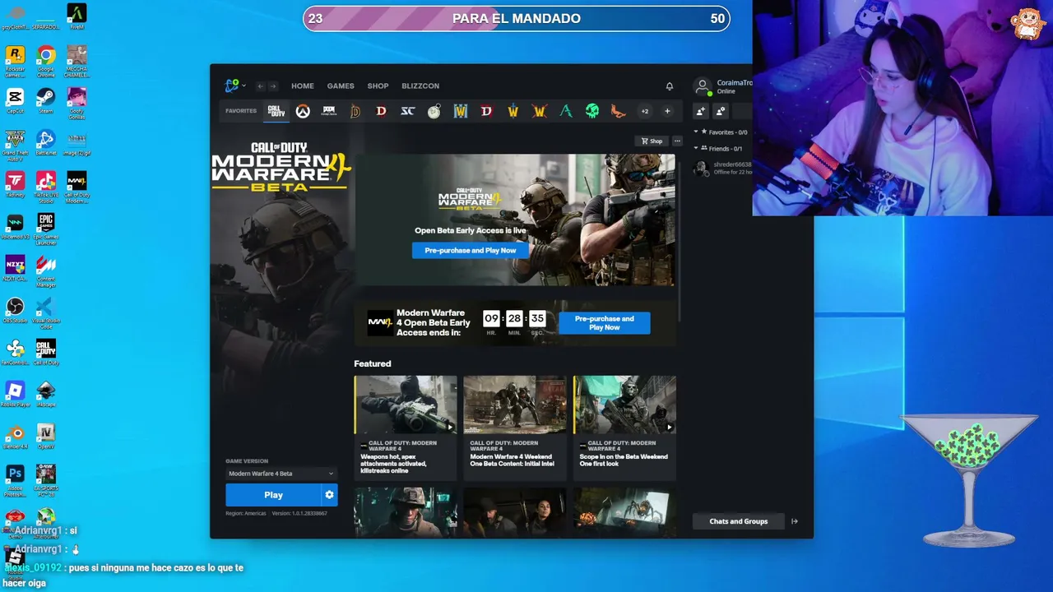Viewport: 1053px width, 592px height.
Task: Select the Rockstar Games desktop icon
Action: [15, 62]
